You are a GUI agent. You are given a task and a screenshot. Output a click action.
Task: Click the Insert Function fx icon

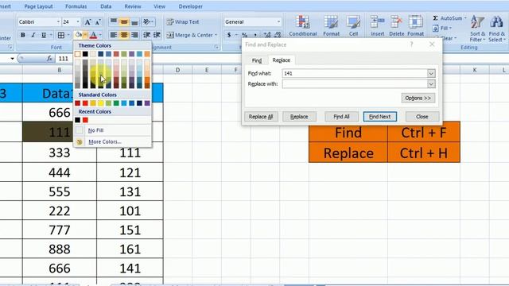49,58
